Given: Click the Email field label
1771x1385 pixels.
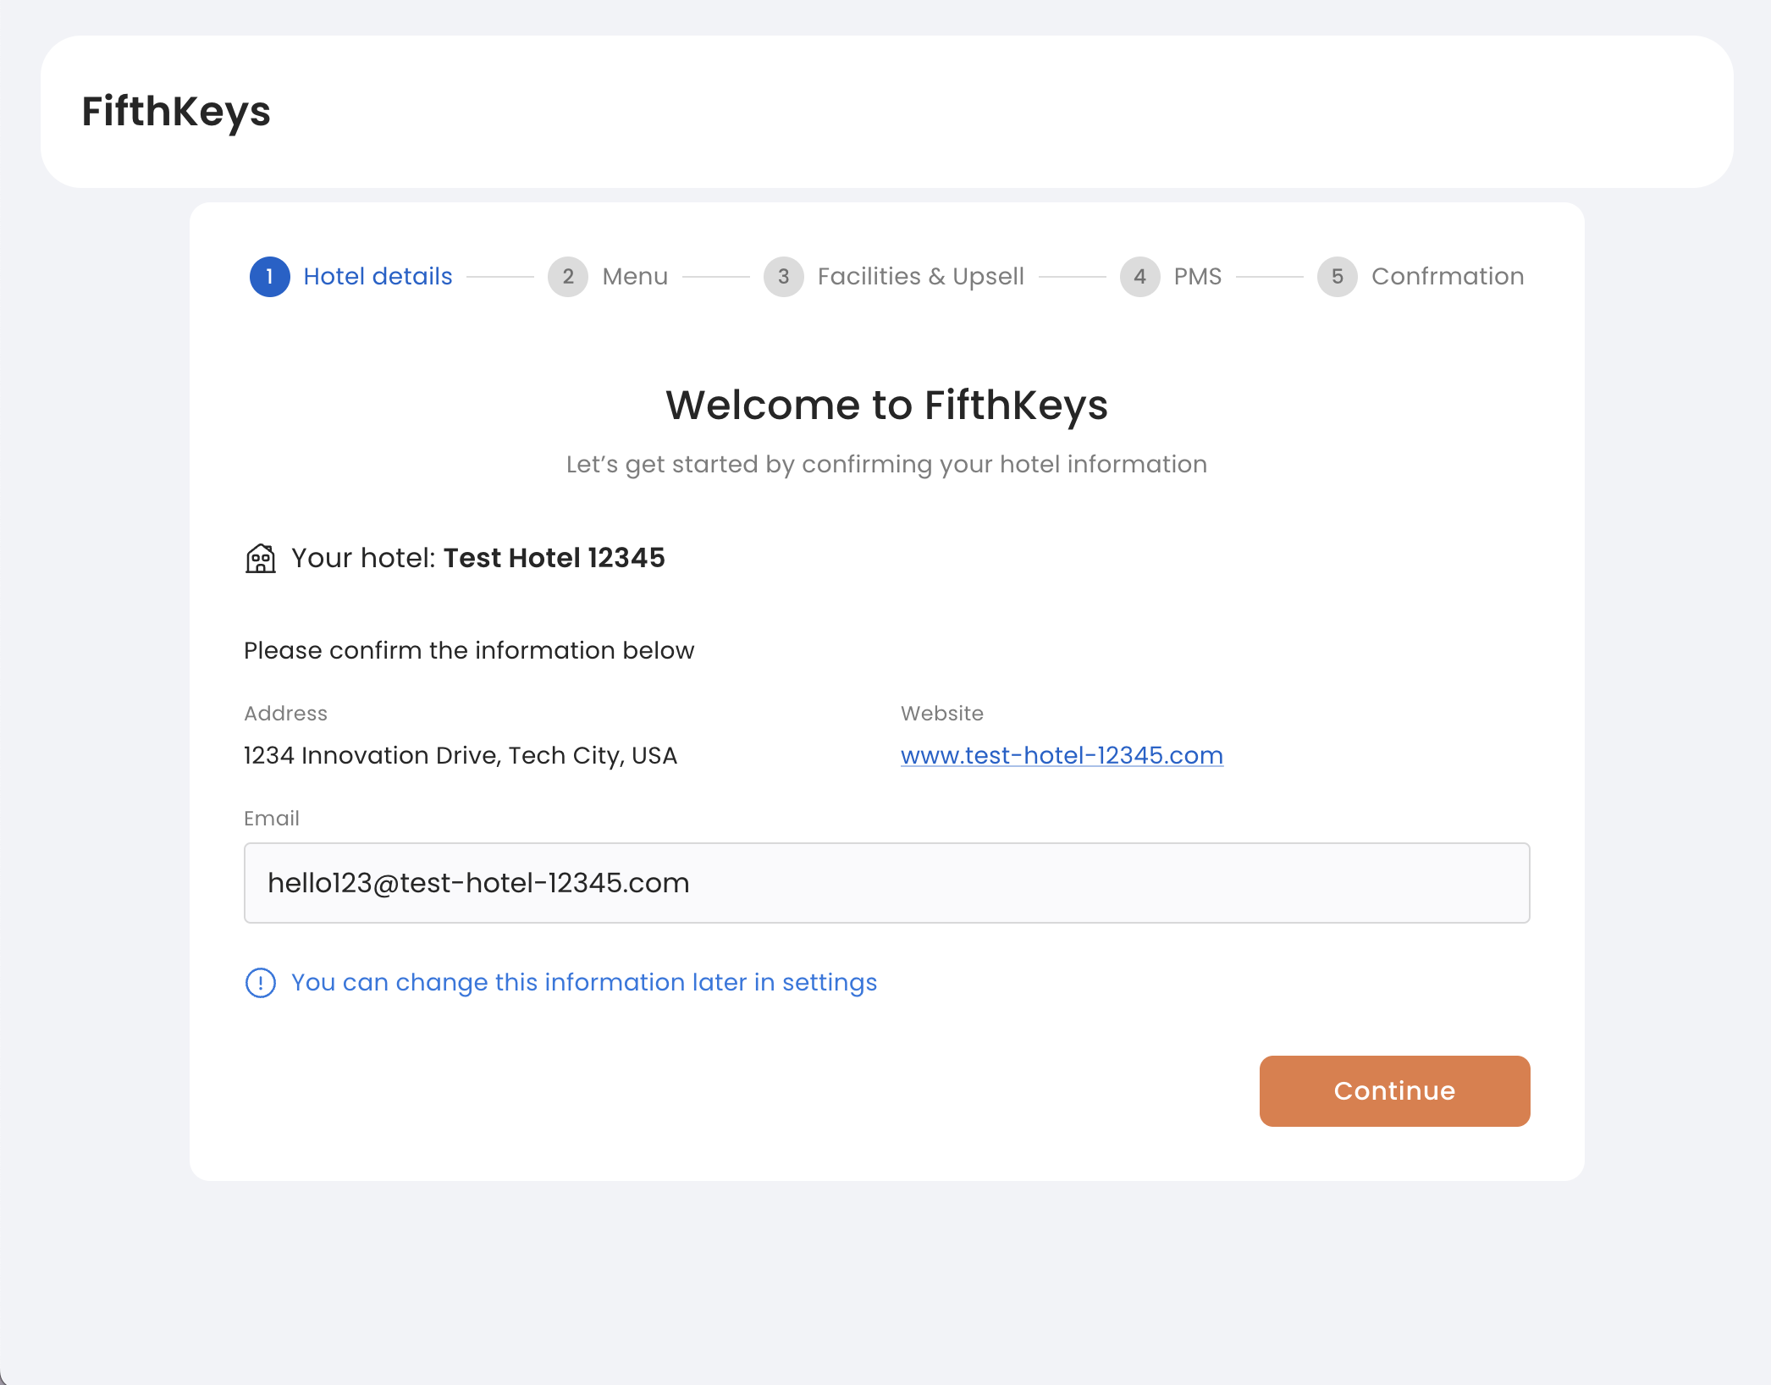Looking at the screenshot, I should (272, 819).
